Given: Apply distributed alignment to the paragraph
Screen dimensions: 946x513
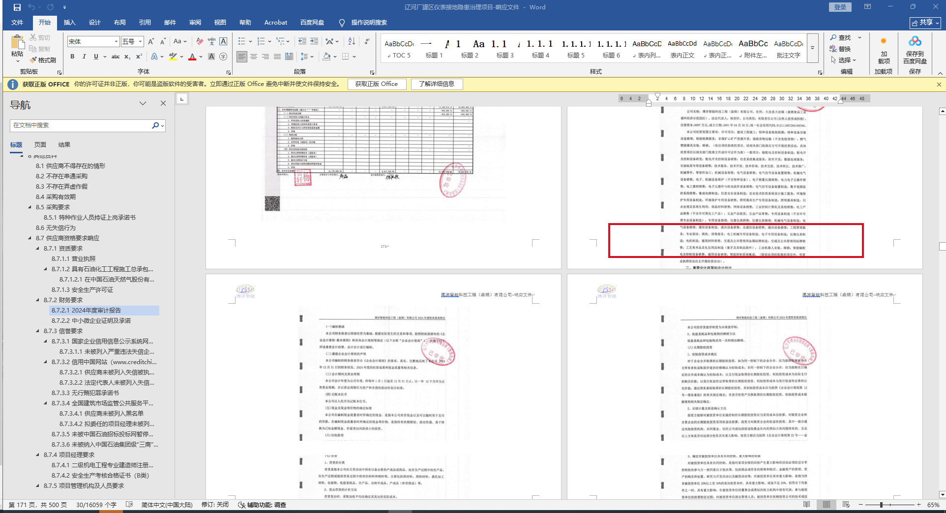Looking at the screenshot, I should pyautogui.click(x=289, y=57).
